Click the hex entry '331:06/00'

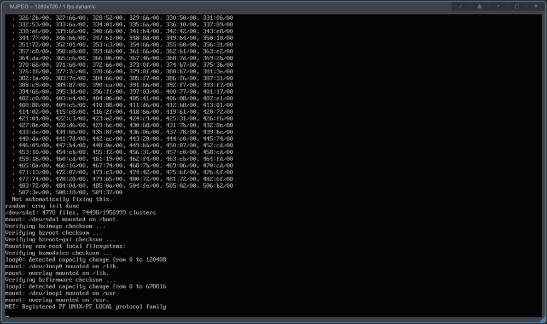tap(218, 18)
